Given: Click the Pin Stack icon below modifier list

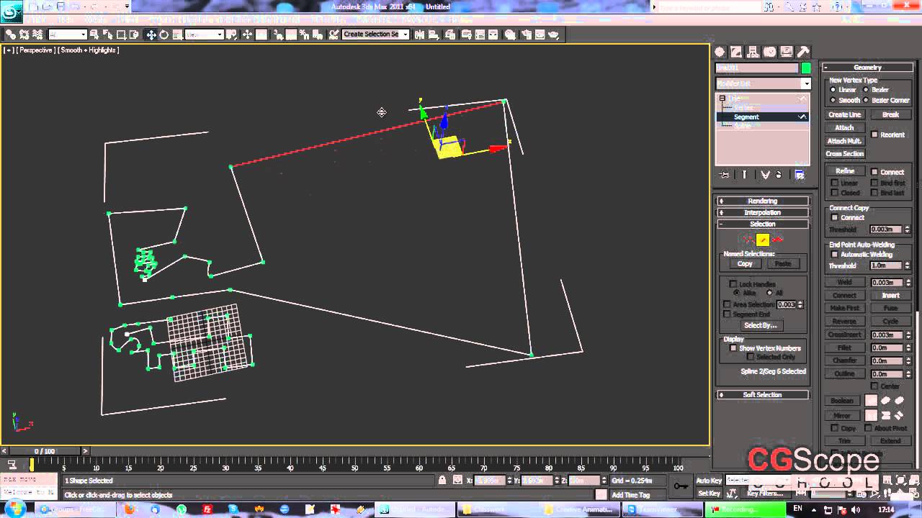Looking at the screenshot, I should coord(724,175).
